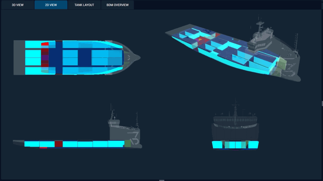
Task: Select the leftmost cyan tank in stern view
Action: tap(217, 145)
